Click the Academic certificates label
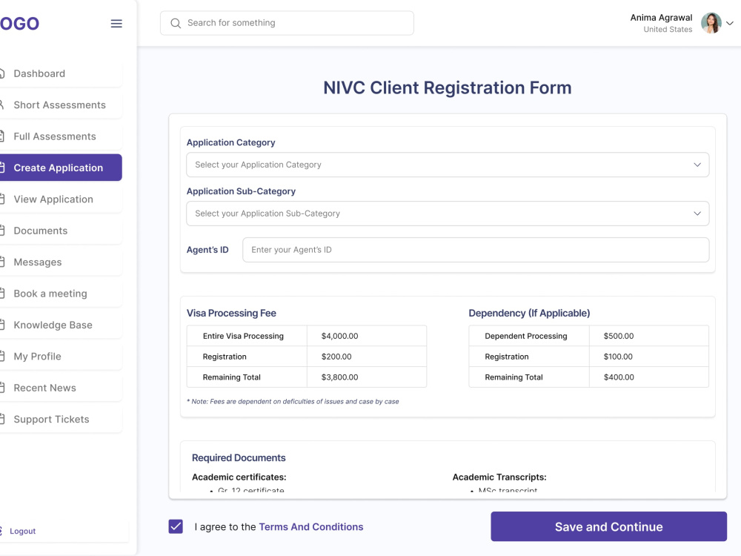The image size is (741, 556). (x=239, y=477)
